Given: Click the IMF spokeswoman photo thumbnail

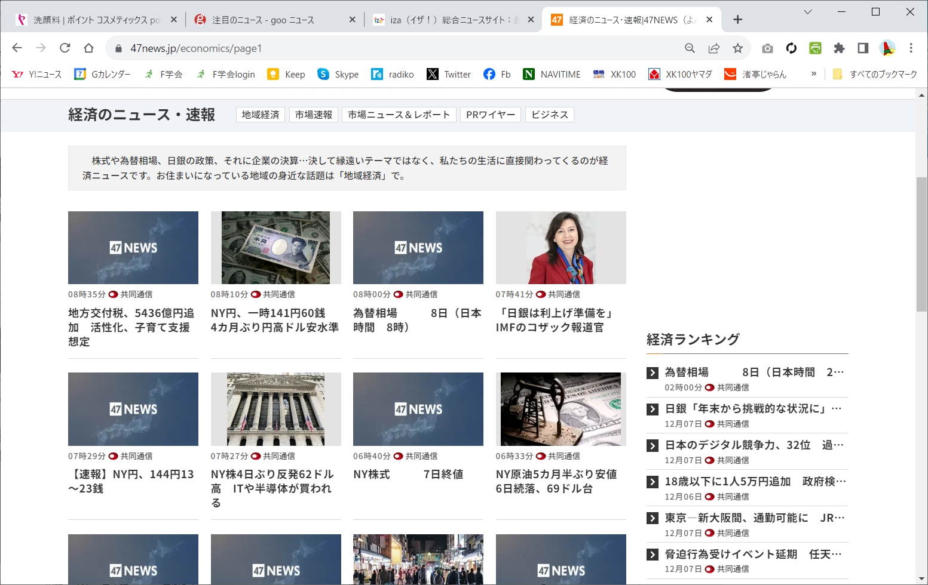Looking at the screenshot, I should pos(561,248).
